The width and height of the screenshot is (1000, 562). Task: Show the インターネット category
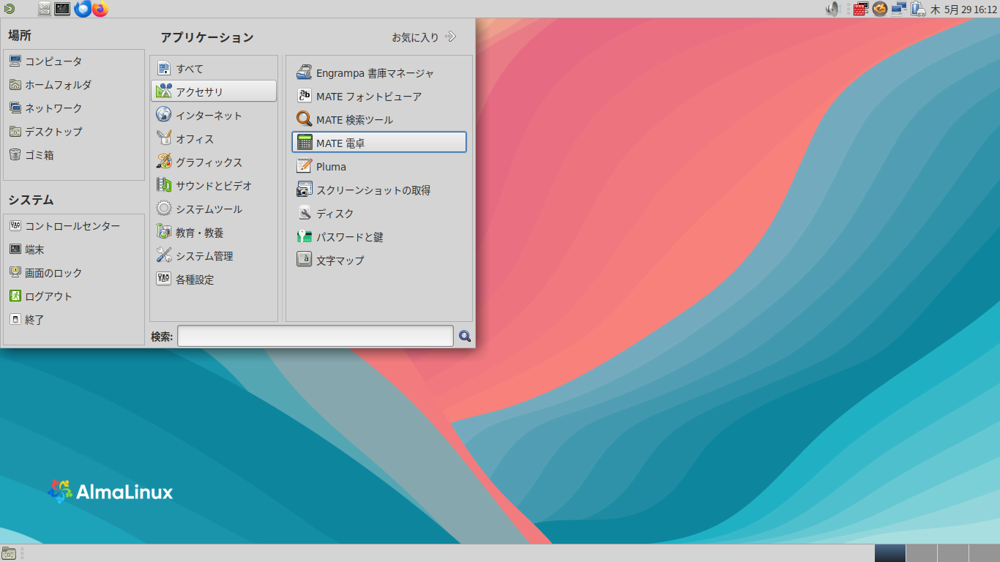tap(214, 116)
